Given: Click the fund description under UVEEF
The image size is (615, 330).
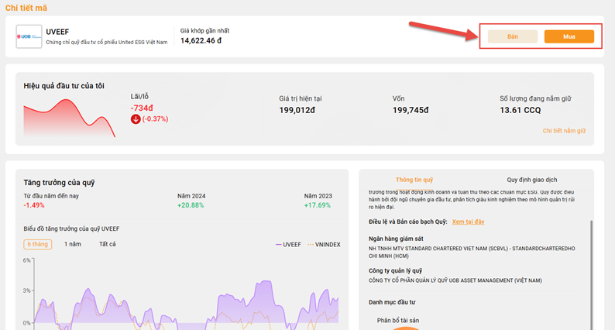Looking at the screenshot, I should [x=107, y=43].
